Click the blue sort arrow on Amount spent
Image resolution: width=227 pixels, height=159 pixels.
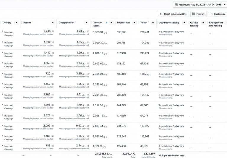coord(107,22)
